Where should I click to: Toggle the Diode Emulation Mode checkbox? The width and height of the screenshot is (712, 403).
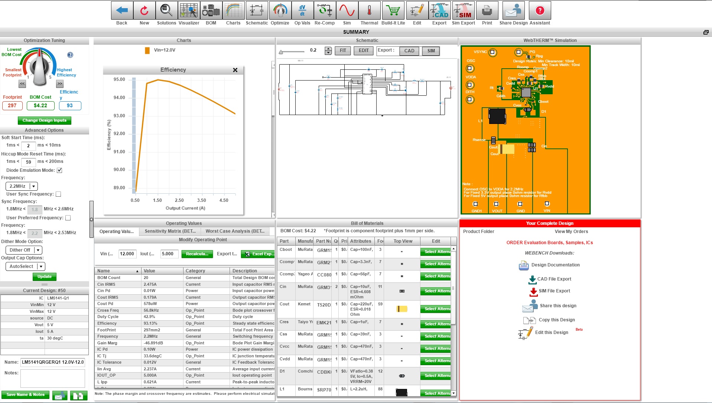59,170
